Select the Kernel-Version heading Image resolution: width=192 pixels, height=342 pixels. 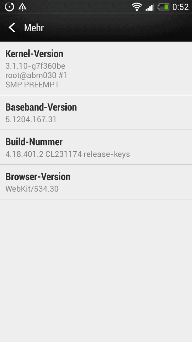point(34,54)
